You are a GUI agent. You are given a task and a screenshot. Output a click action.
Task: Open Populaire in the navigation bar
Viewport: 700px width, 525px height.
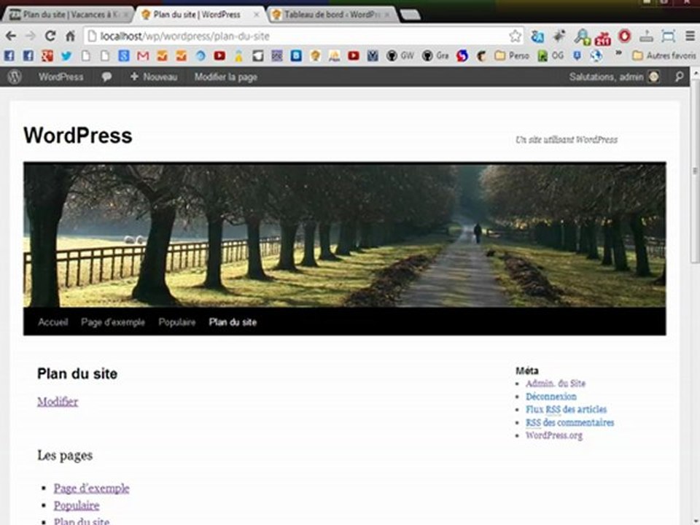pyautogui.click(x=176, y=322)
